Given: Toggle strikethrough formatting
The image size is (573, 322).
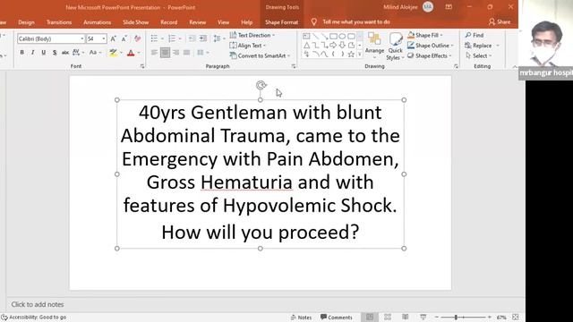Looking at the screenshot, I should [x=65, y=53].
